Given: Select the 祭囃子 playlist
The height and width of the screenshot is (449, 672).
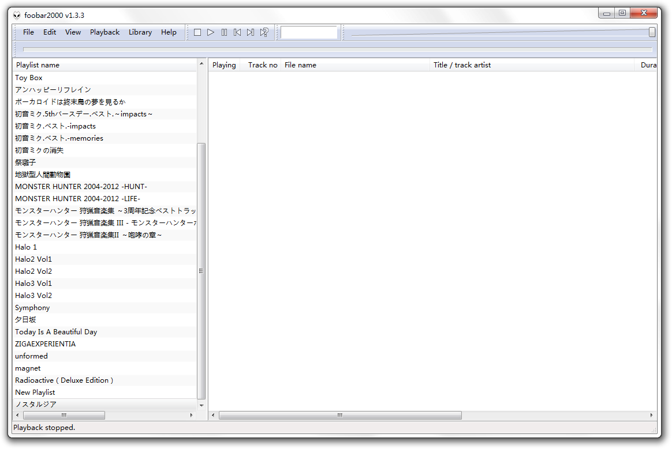Looking at the screenshot, I should pos(105,163).
